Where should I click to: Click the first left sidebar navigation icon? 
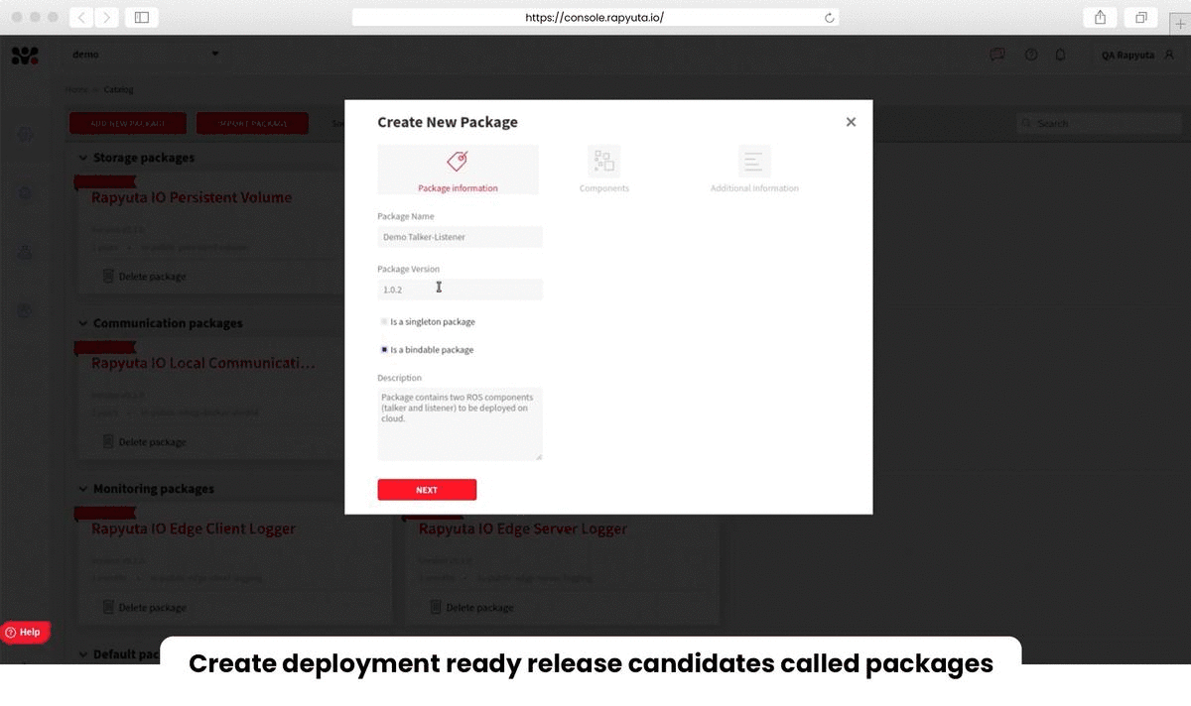coord(26,134)
